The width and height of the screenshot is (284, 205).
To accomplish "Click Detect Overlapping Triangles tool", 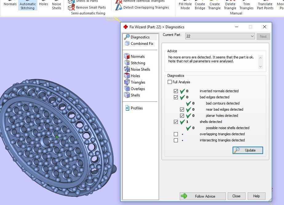I will (x=142, y=7).
